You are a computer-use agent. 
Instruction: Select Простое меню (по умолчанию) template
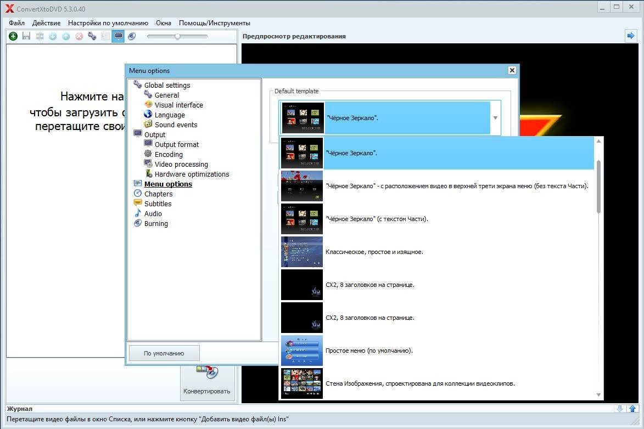coord(437,350)
